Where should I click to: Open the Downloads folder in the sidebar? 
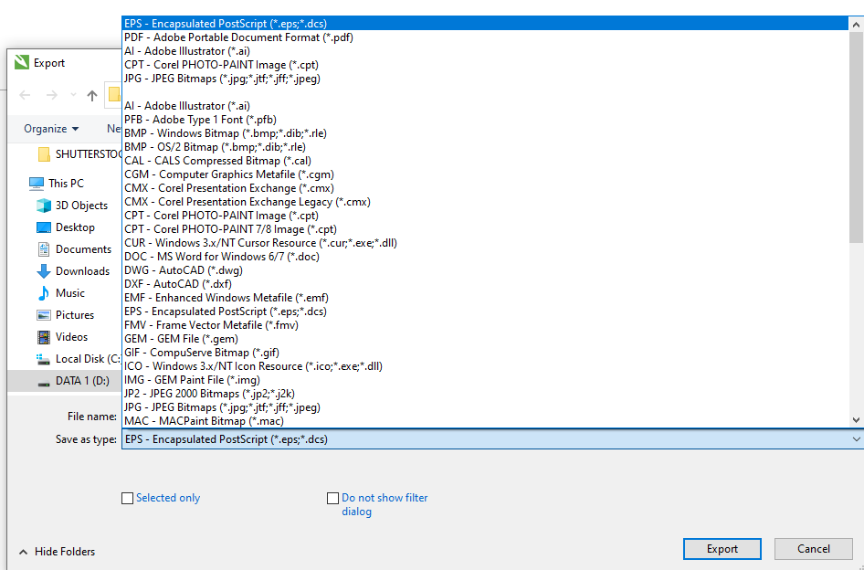point(82,271)
